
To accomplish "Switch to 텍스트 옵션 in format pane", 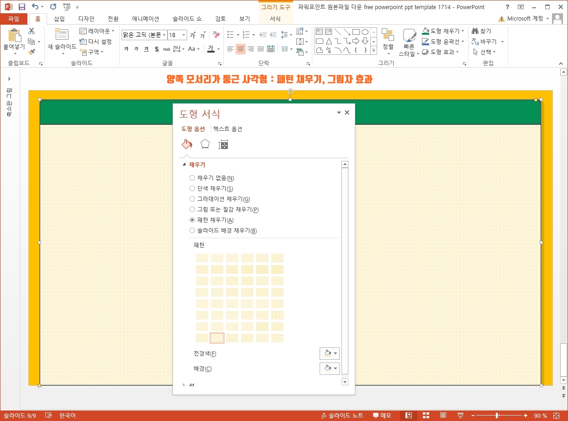I will tap(228, 129).
